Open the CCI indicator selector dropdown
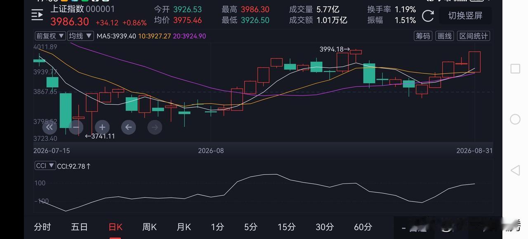This screenshot has width=528, height=239. tap(45, 166)
